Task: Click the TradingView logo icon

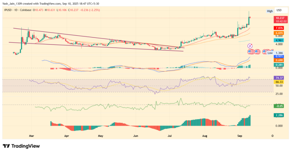Action: [6, 146]
